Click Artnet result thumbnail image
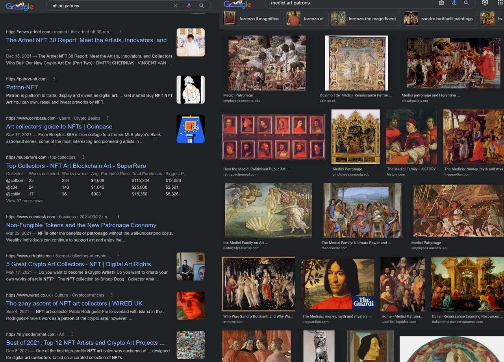This screenshot has height=362, width=504. tap(191, 43)
